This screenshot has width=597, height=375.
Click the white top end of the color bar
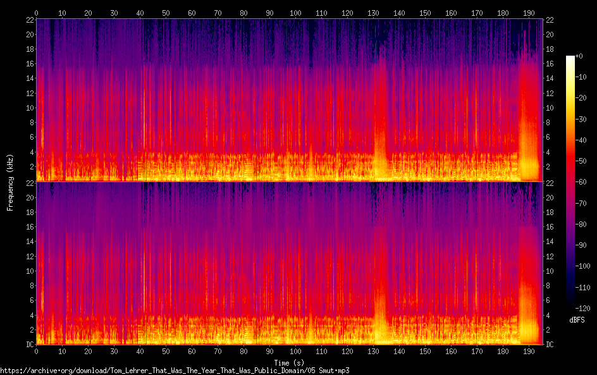570,59
